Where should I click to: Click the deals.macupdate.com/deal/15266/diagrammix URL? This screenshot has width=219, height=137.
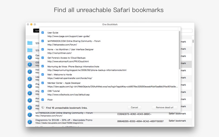coord(59,123)
